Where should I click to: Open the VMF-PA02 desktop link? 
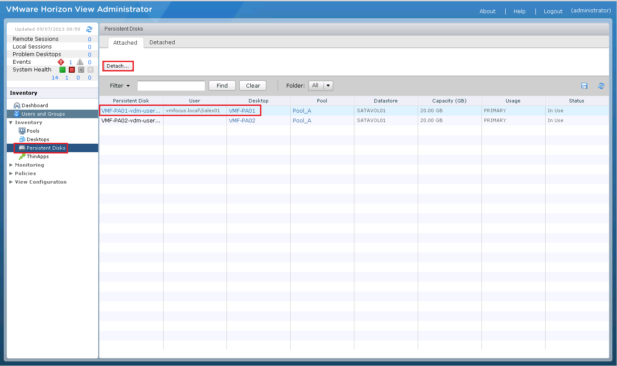[x=242, y=120]
